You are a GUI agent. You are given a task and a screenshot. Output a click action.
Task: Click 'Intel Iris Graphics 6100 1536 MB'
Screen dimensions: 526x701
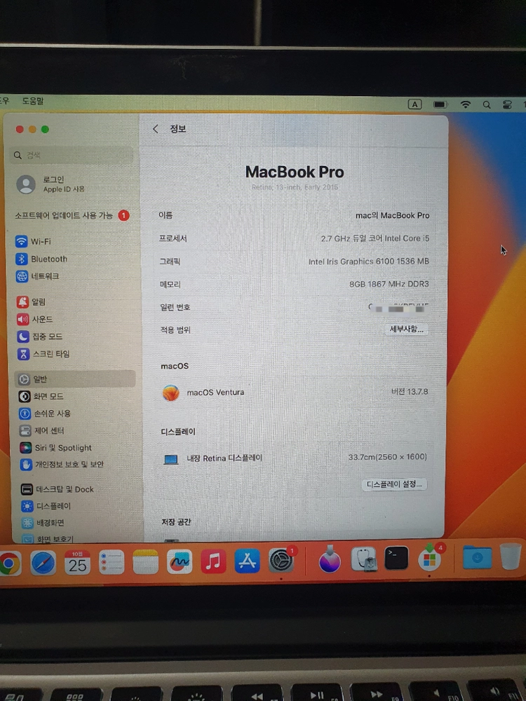[x=369, y=261]
